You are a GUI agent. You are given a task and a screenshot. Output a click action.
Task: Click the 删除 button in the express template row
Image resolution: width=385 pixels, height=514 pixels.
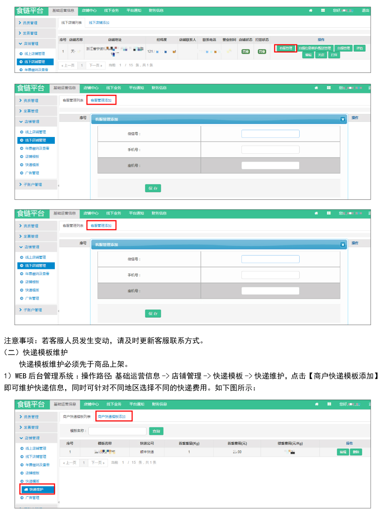[x=356, y=452]
